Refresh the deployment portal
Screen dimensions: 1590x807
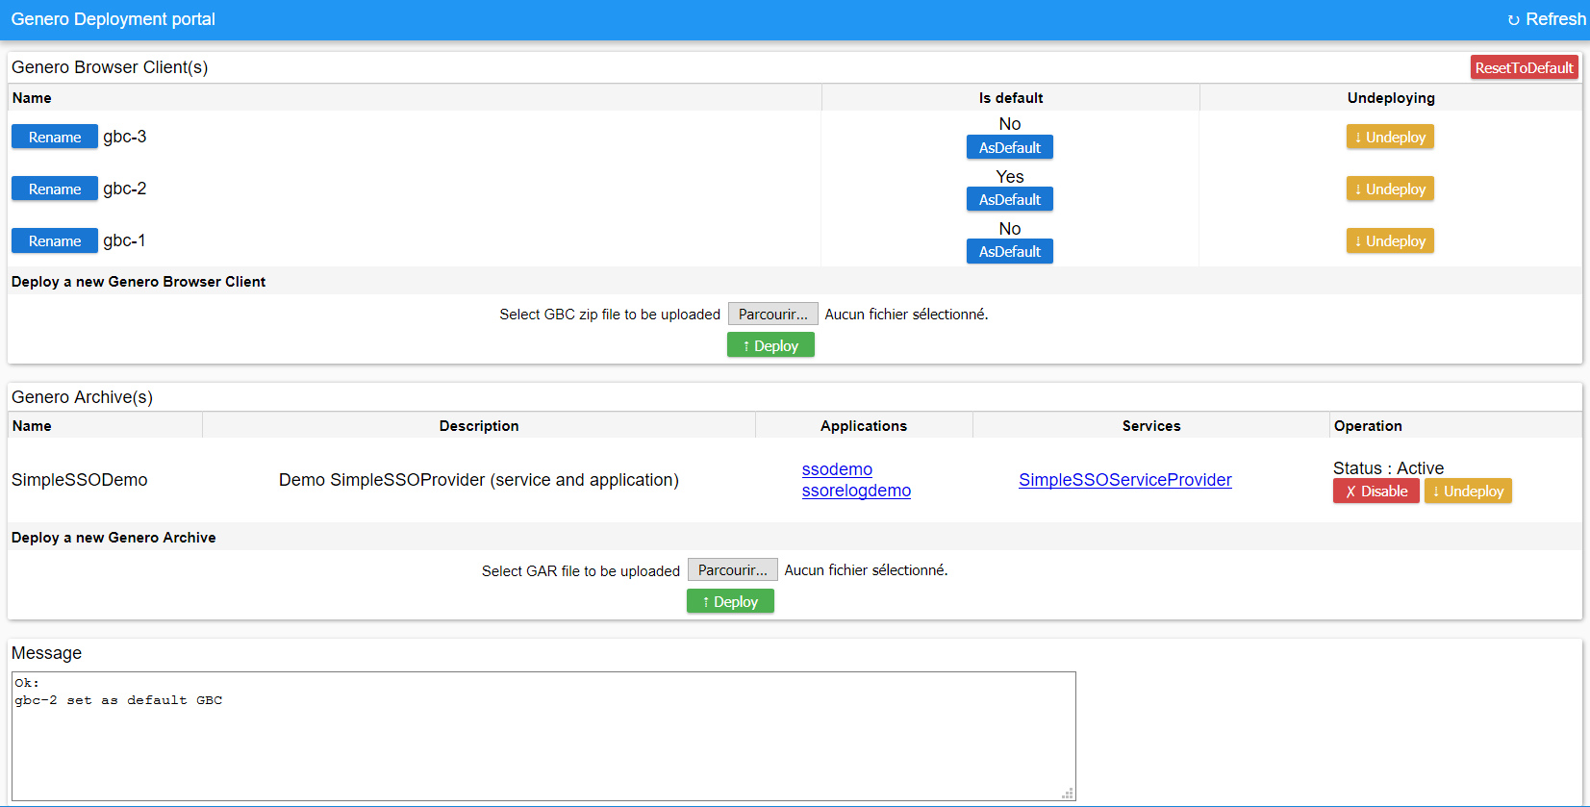(1547, 19)
